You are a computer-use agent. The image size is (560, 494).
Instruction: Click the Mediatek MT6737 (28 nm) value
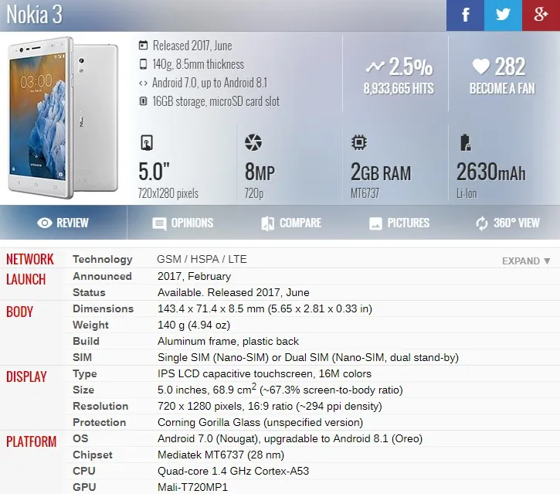[x=221, y=455]
